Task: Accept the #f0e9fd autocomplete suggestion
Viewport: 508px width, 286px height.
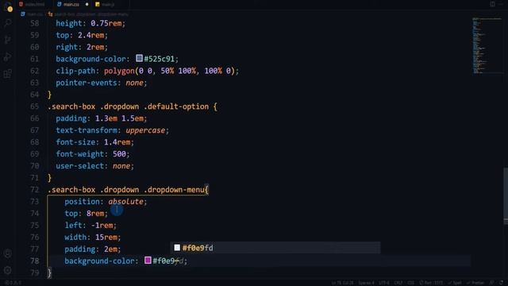Action: (x=275, y=248)
